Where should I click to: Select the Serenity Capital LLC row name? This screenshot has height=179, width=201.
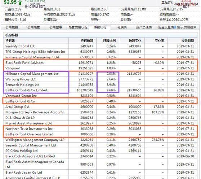(20, 46)
